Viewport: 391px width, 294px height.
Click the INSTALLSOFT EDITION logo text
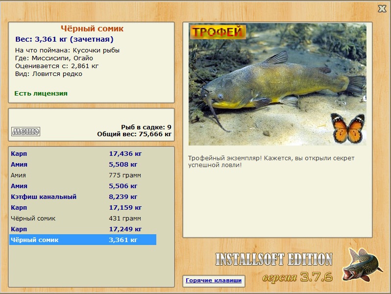tap(274, 259)
